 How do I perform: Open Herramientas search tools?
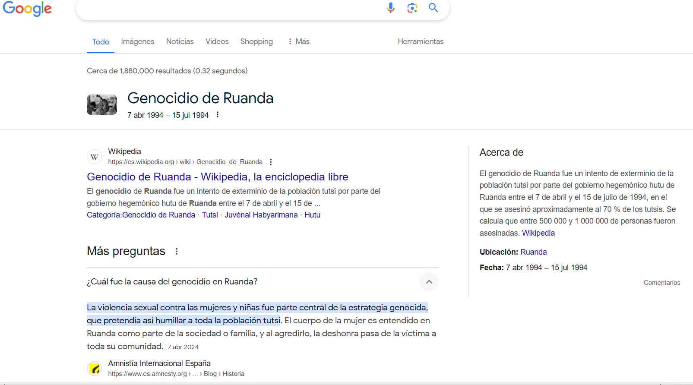point(421,41)
